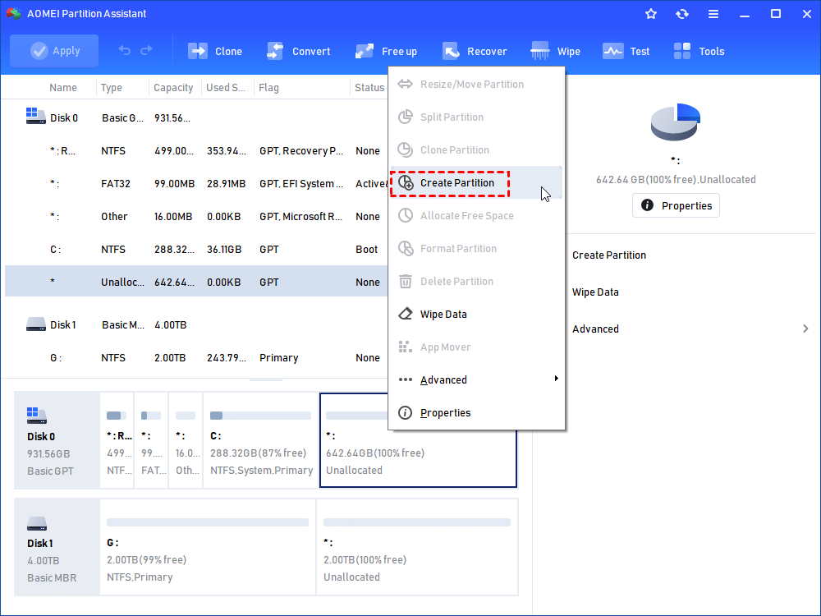Select Disk 0 block in disk map
Image resolution: width=821 pixels, height=616 pixels.
coord(57,440)
